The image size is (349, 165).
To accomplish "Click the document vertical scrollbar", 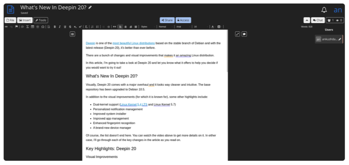I will pyautogui.click(x=227, y=51).
